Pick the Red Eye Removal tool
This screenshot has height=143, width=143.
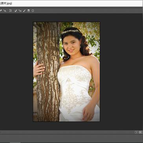pyautogui.click(x=20, y=11)
